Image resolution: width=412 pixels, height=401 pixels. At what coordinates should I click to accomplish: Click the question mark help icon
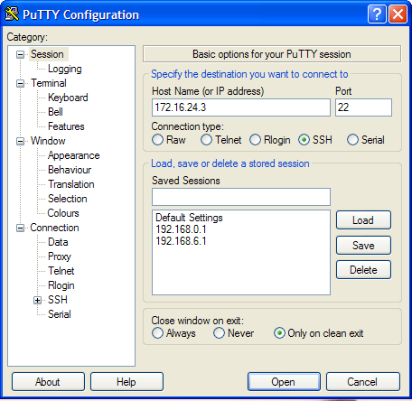(x=377, y=14)
